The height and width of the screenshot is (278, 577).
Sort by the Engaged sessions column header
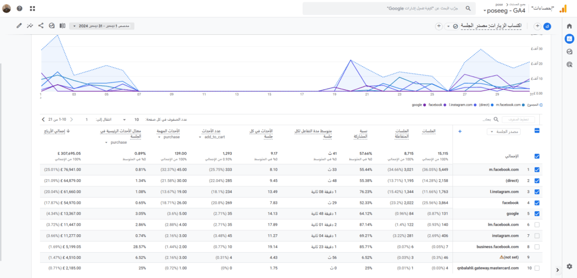click(x=401, y=134)
